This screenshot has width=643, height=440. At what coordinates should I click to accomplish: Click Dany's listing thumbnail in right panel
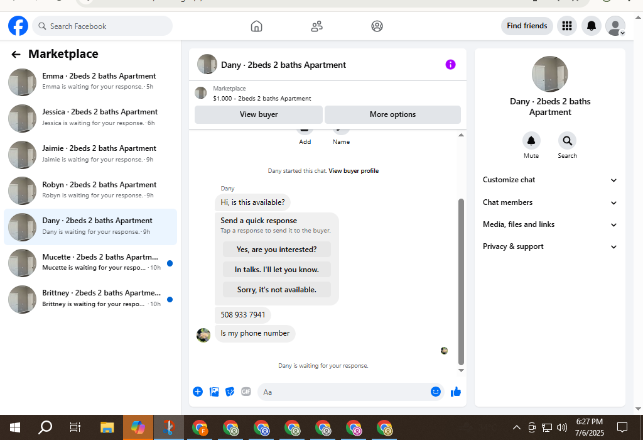(549, 74)
